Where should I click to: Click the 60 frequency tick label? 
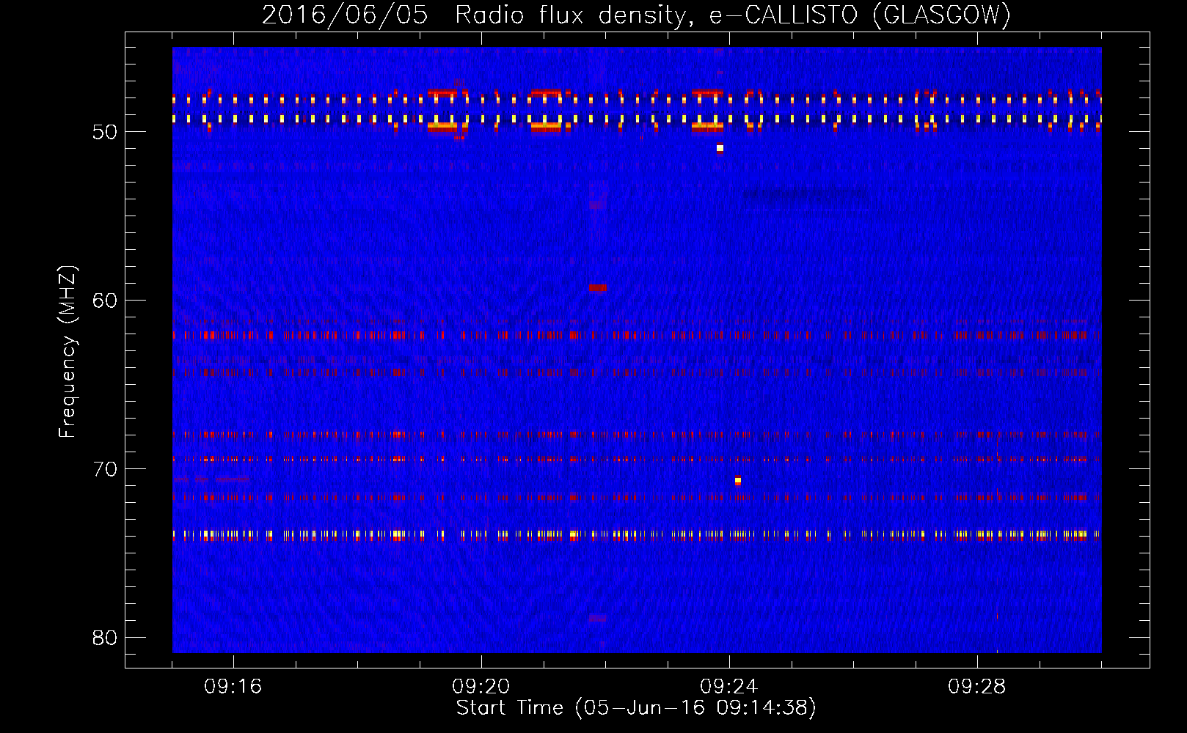click(105, 301)
